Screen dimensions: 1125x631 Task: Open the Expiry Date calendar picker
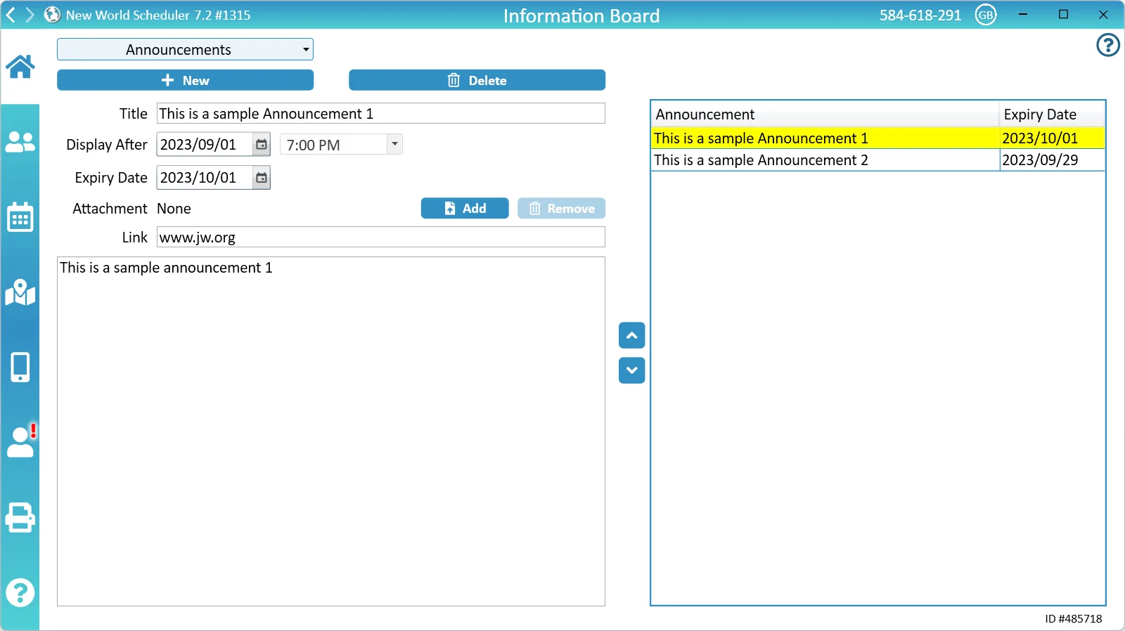262,178
